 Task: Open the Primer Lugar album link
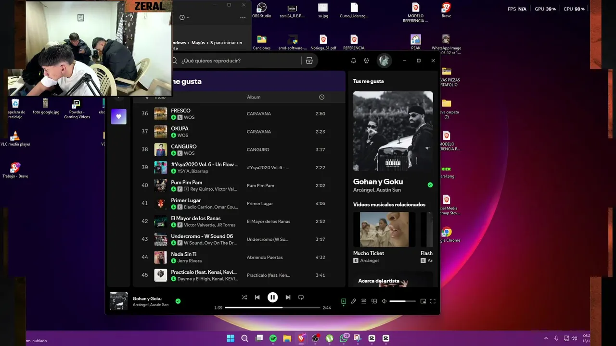[260, 203]
